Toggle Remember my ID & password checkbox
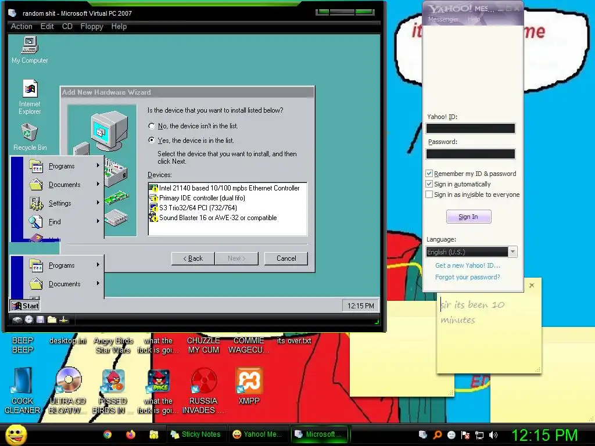595x446 pixels. [429, 173]
